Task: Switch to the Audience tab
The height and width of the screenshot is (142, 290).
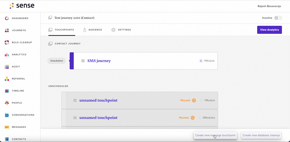Action: click(x=93, y=30)
